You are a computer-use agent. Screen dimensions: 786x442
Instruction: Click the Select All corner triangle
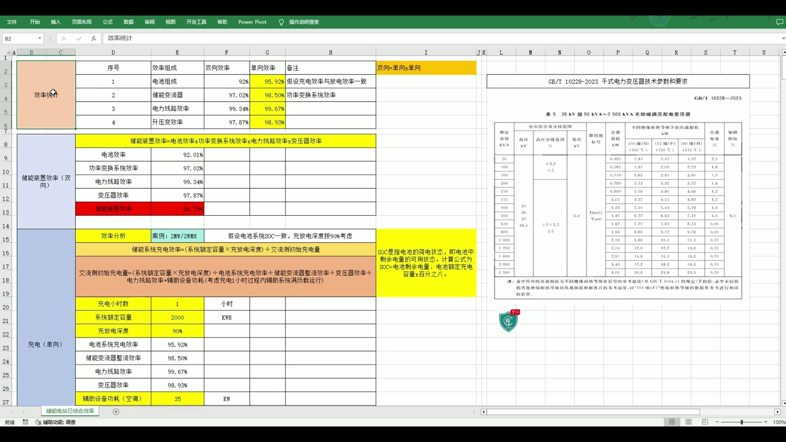[x=8, y=52]
